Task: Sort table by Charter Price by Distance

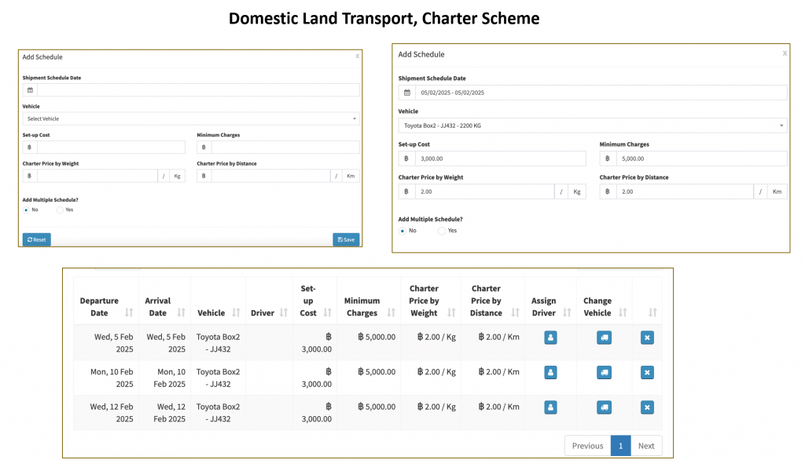Action: [516, 312]
